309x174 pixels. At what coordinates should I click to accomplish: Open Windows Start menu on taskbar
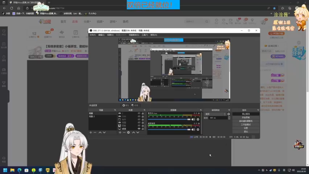[5, 170]
